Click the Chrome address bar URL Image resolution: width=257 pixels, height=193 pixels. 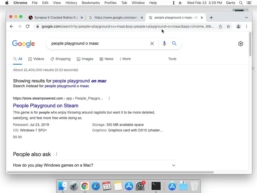(128, 26)
